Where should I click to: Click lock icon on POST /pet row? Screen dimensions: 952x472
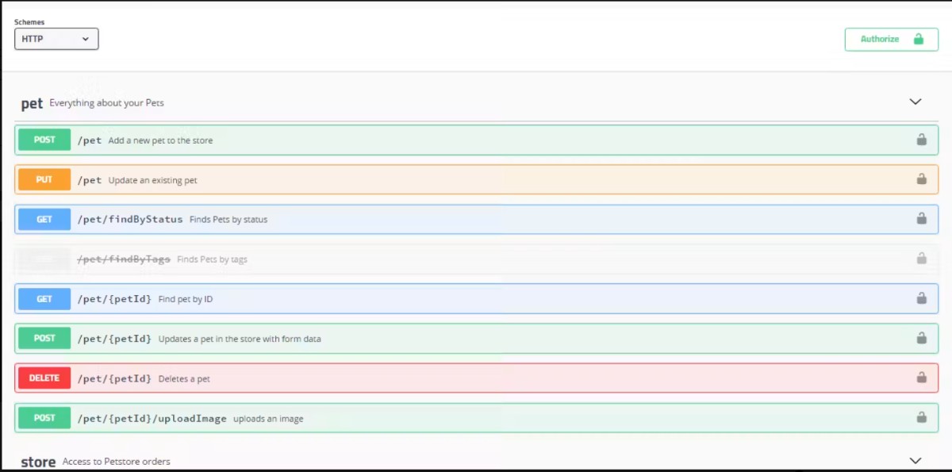[x=921, y=140]
